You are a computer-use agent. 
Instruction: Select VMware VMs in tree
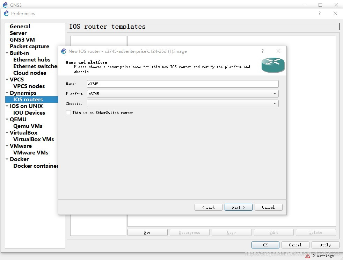tap(31, 153)
